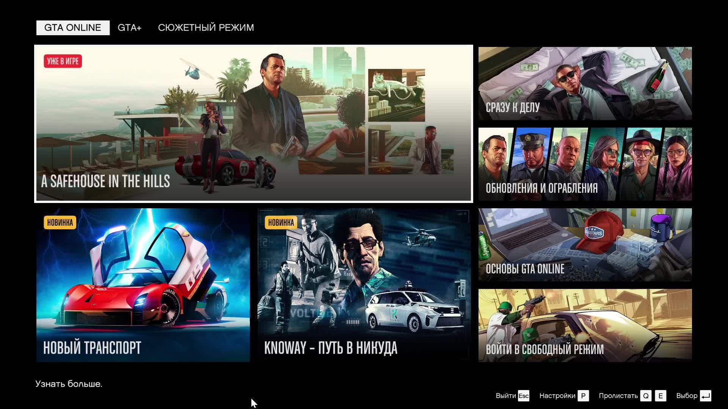Open the ОСНОВЫ GTA ONLINE tile
728x409 pixels.
[x=585, y=245]
